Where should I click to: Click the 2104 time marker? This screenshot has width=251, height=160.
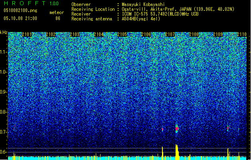(x=99, y=34)
